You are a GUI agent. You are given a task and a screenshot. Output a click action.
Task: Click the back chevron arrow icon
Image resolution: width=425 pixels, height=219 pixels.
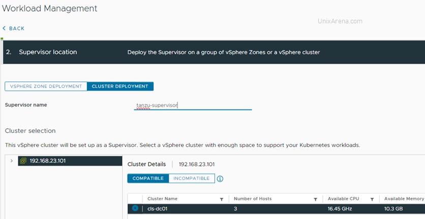coord(4,28)
